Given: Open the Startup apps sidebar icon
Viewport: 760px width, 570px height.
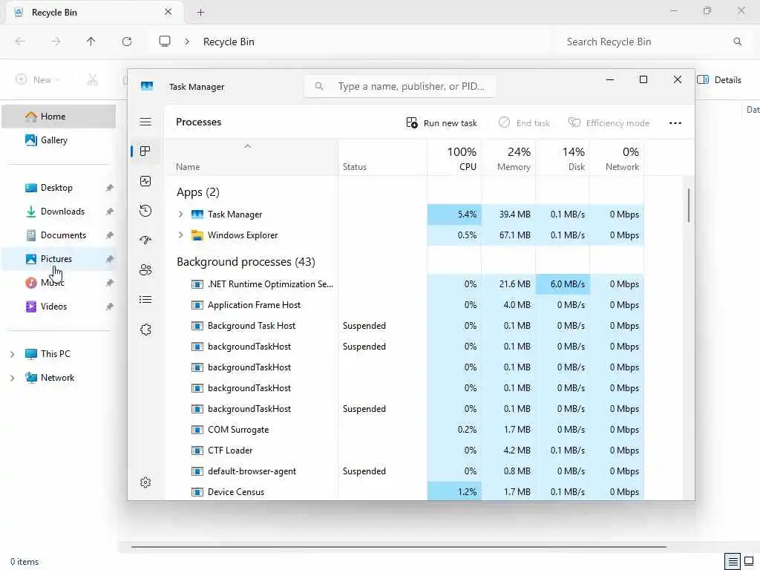Looking at the screenshot, I should (145, 240).
